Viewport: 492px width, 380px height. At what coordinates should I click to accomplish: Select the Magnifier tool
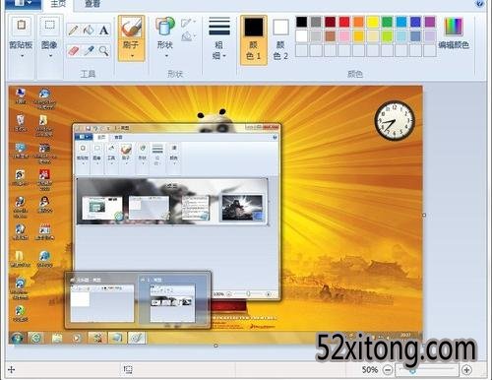[103, 51]
